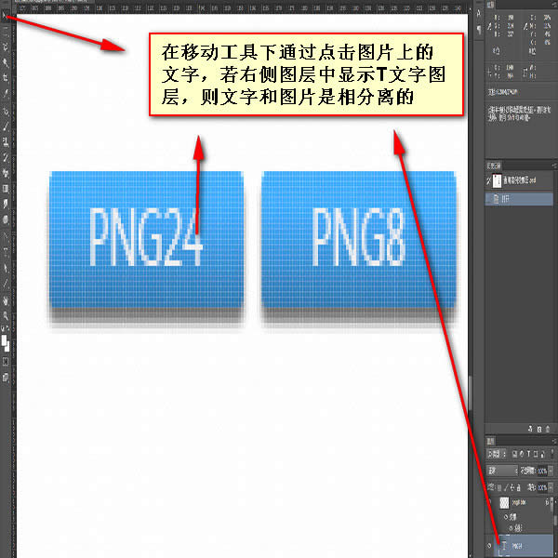Toggle visibility eye of PNG24 text layer
Viewport: 558px width, 558px height.
pyautogui.click(x=490, y=547)
